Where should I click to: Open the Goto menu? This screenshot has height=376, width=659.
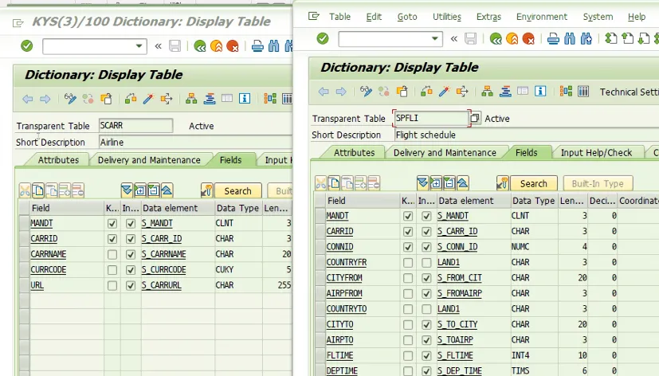(407, 17)
